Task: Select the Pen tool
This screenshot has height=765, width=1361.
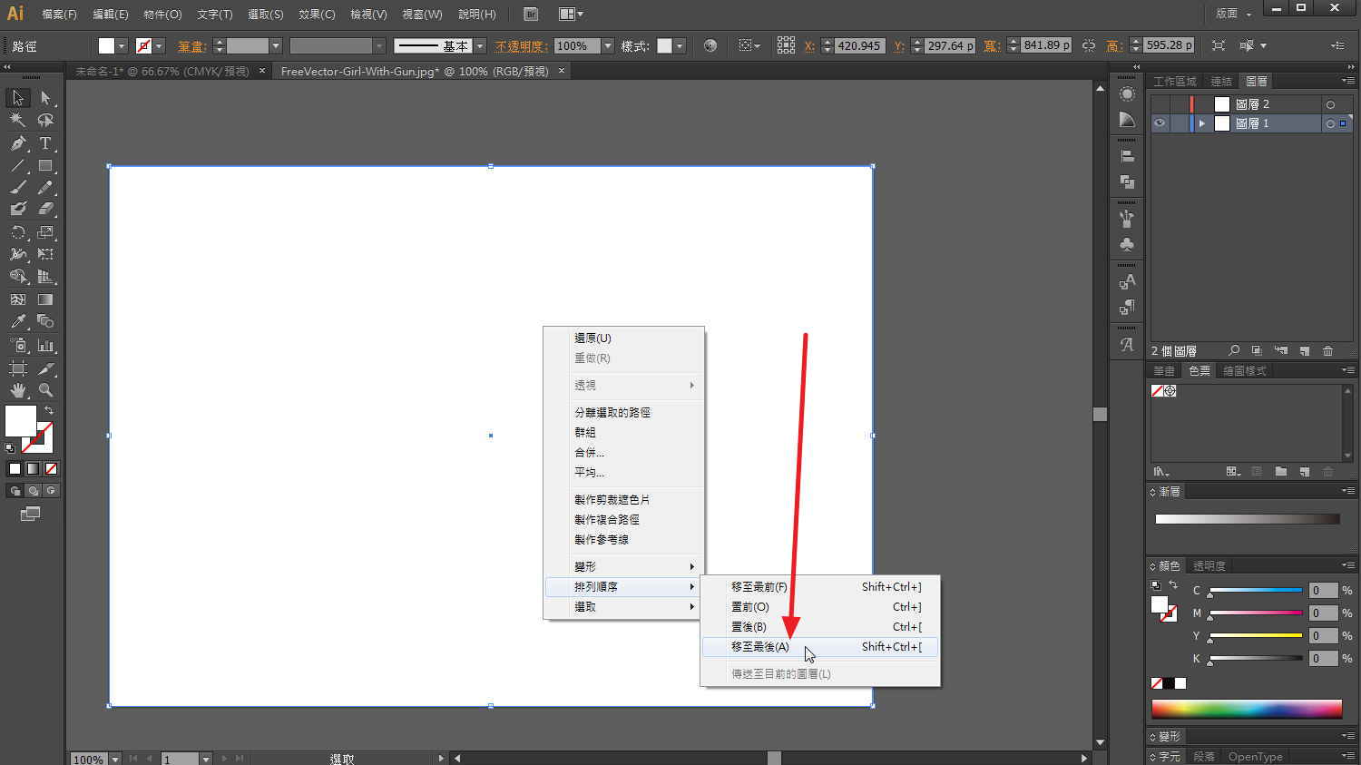Action: point(18,143)
